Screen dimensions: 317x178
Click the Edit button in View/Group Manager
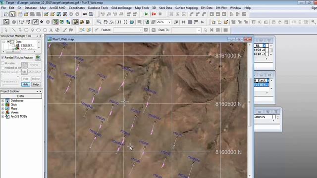(x=25, y=79)
